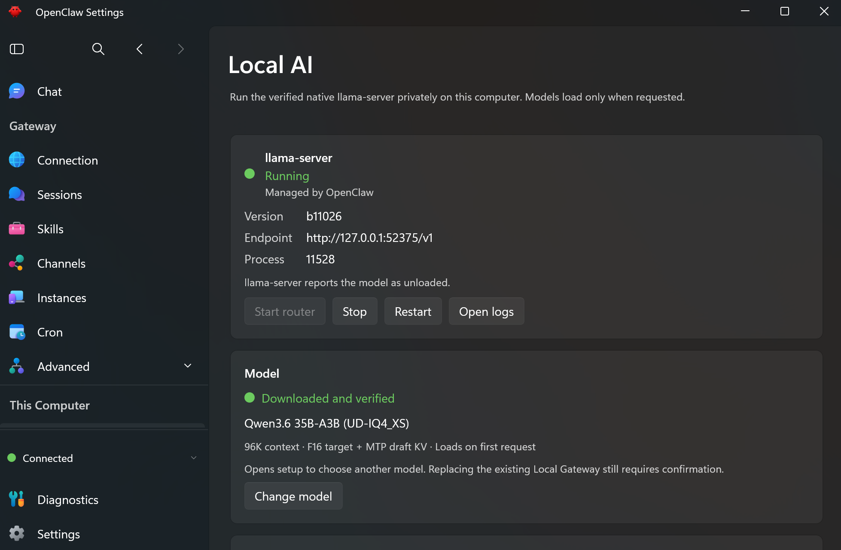Click the Managed by OpenClaw text
This screenshot has height=550, width=841.
pos(319,192)
